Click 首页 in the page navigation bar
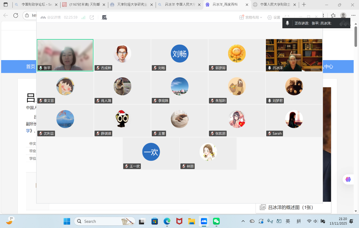The height and width of the screenshot is (228, 359). pos(31,67)
